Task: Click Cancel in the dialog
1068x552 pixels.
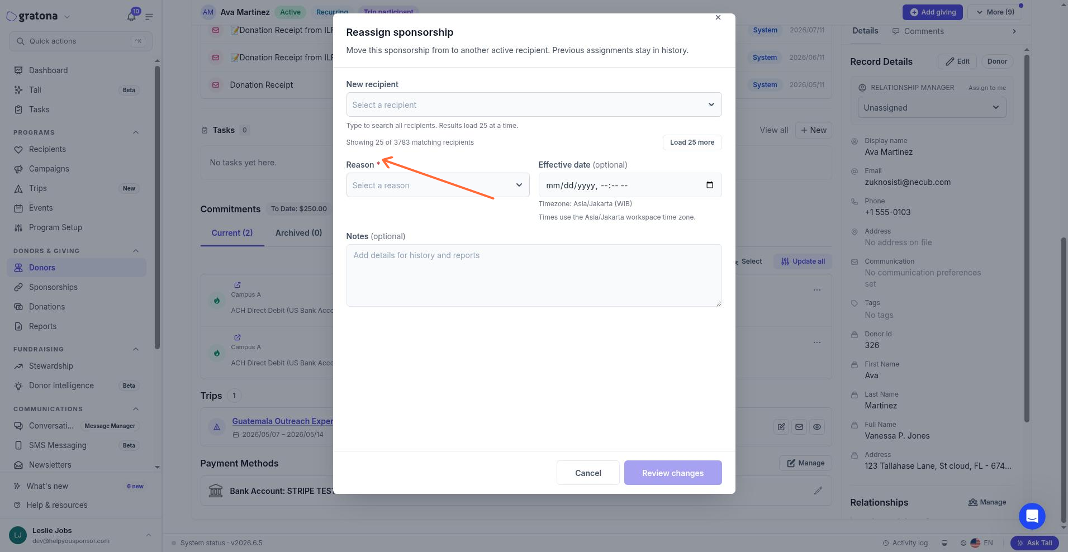Action: tap(588, 473)
